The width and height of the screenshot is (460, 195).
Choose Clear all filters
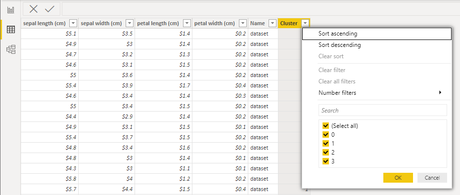coord(377,81)
